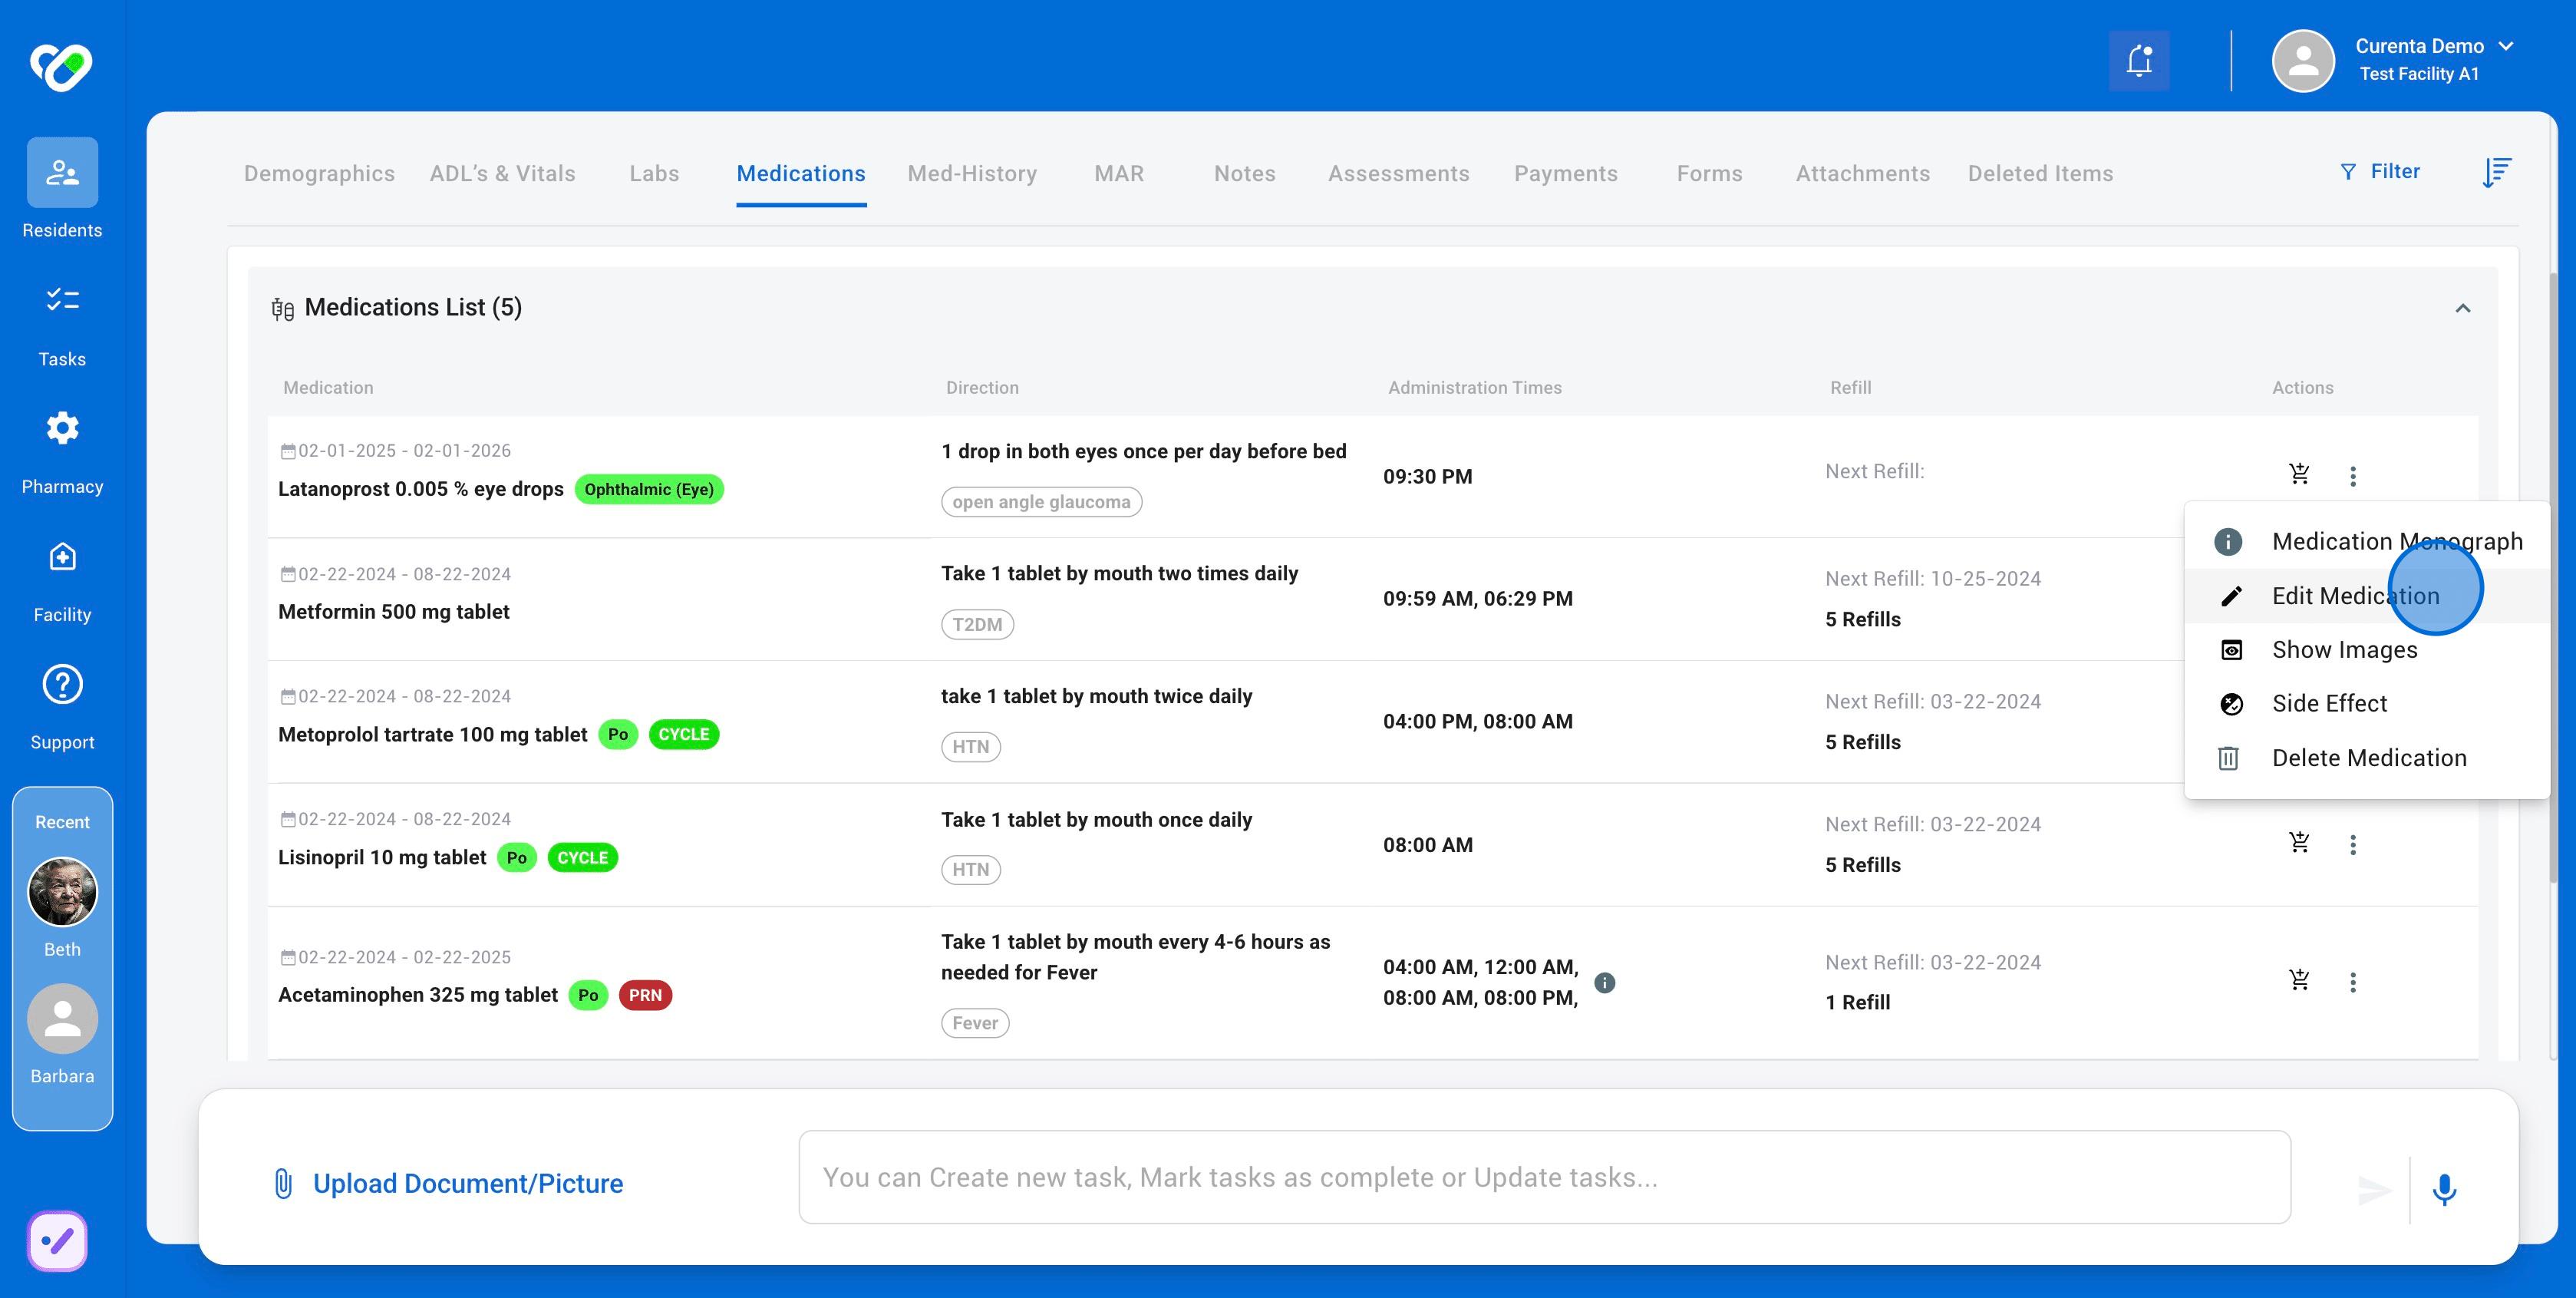Click the send message arrow icon
Screen dimensions: 2576x1298
2374,1190
